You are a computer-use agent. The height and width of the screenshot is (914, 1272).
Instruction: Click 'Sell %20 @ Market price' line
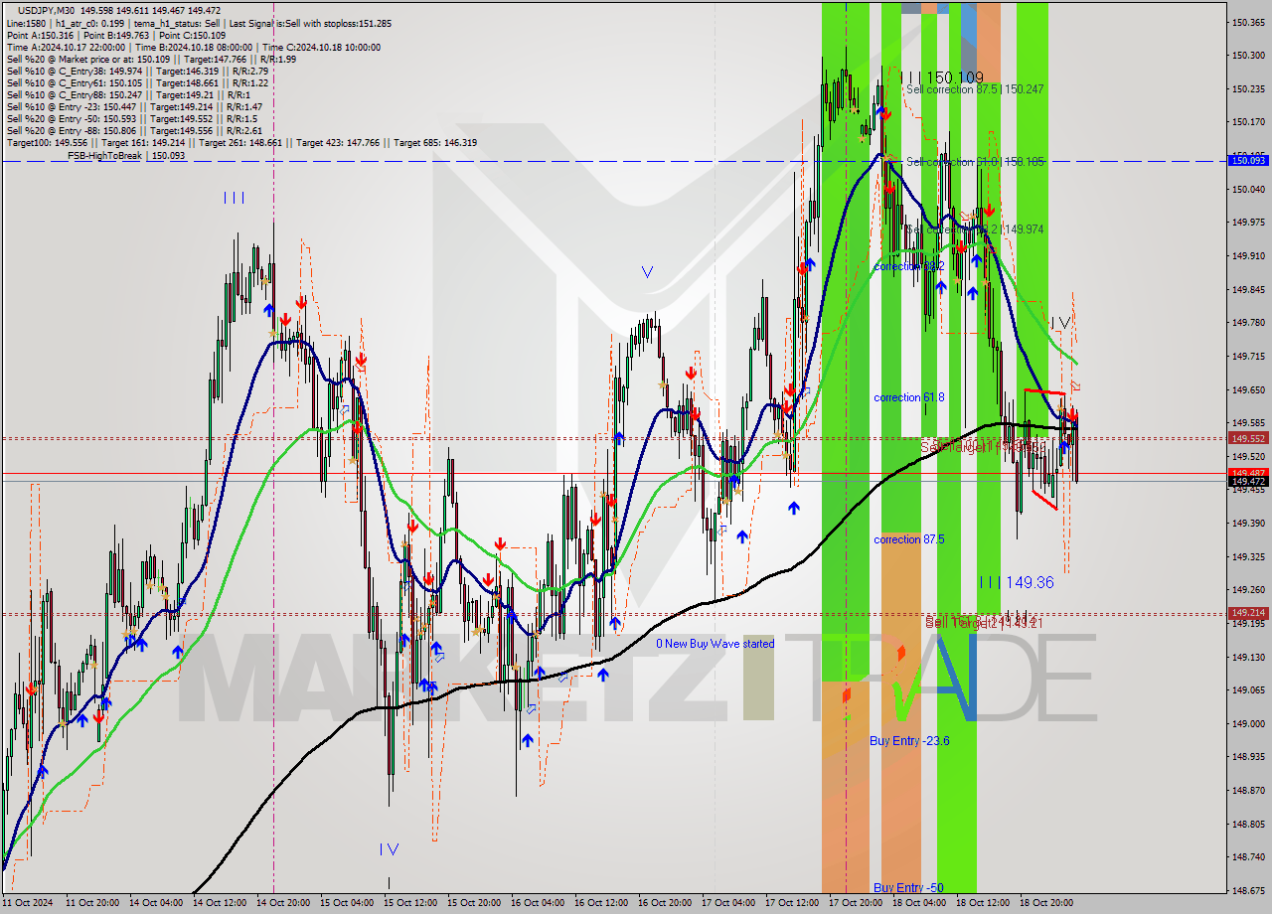[151, 59]
